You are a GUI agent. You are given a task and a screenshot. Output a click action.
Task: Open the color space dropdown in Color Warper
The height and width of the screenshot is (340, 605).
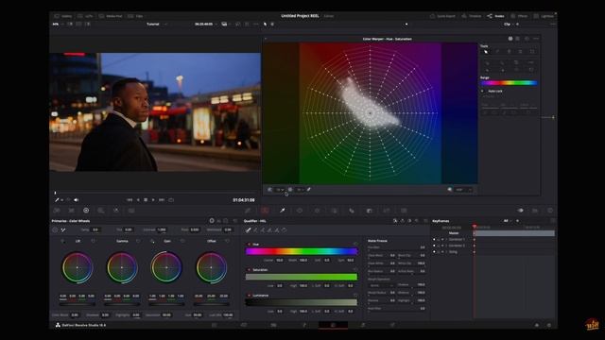(463, 190)
